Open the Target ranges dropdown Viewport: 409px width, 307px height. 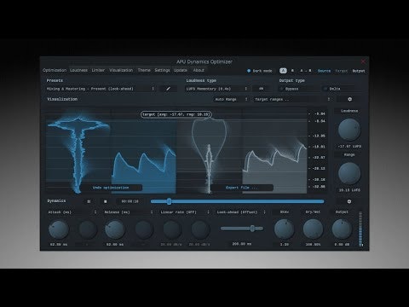(x=292, y=99)
